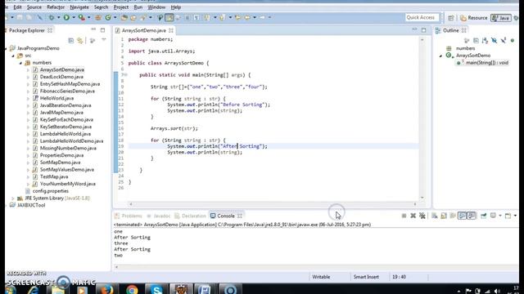Click the Clear Console icon
Image resolution: width=524 pixels, height=294 pixels.
tap(435, 216)
